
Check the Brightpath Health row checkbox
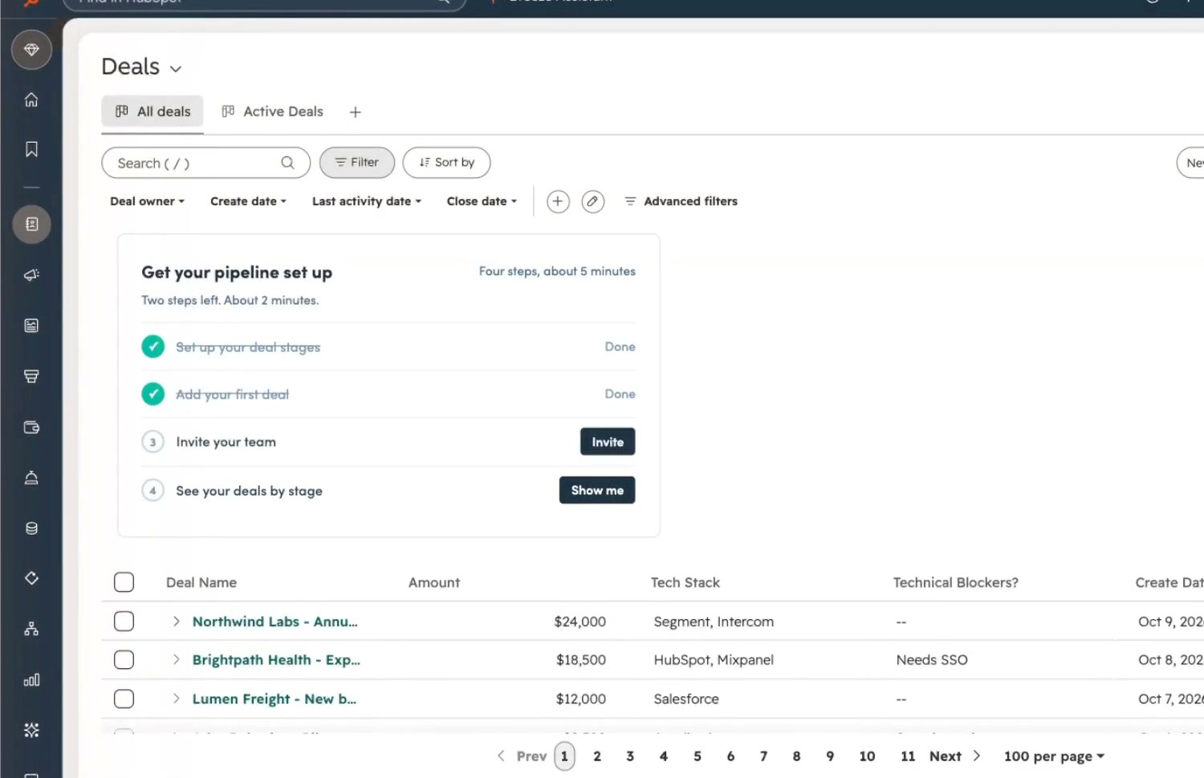point(124,660)
